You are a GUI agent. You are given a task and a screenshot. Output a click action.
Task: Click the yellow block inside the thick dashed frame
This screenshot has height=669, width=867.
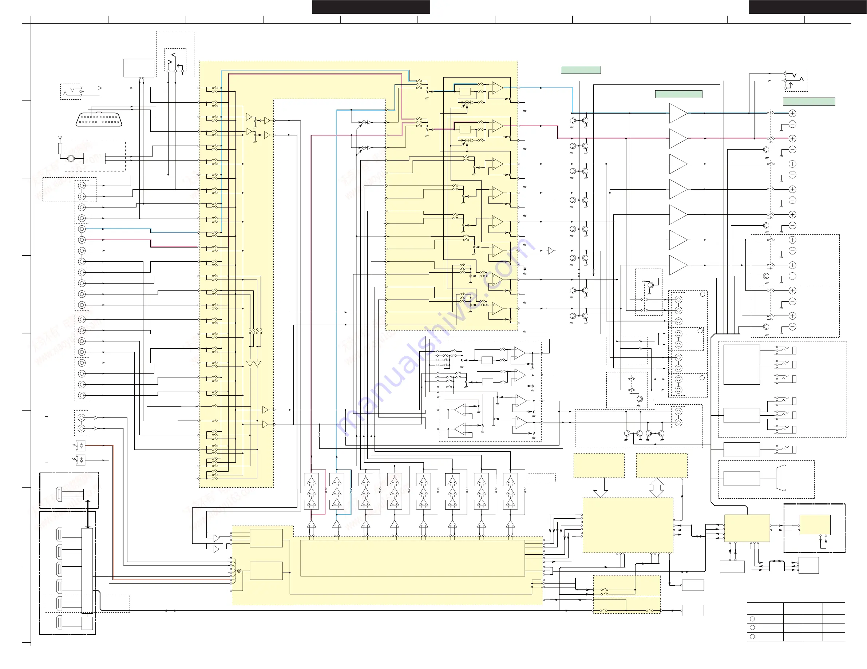(815, 525)
